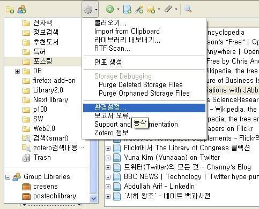Click the New Note icon
Viewport: 259px width, 209px height.
[151, 10]
